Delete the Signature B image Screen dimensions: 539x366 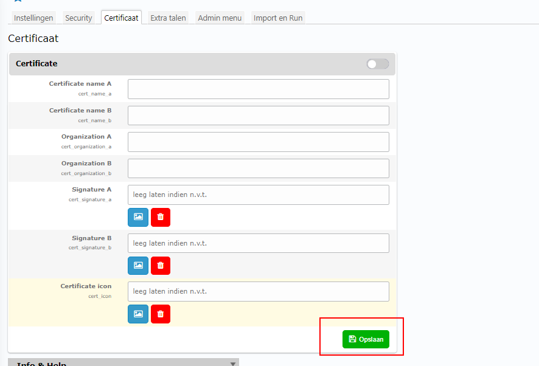[161, 266]
